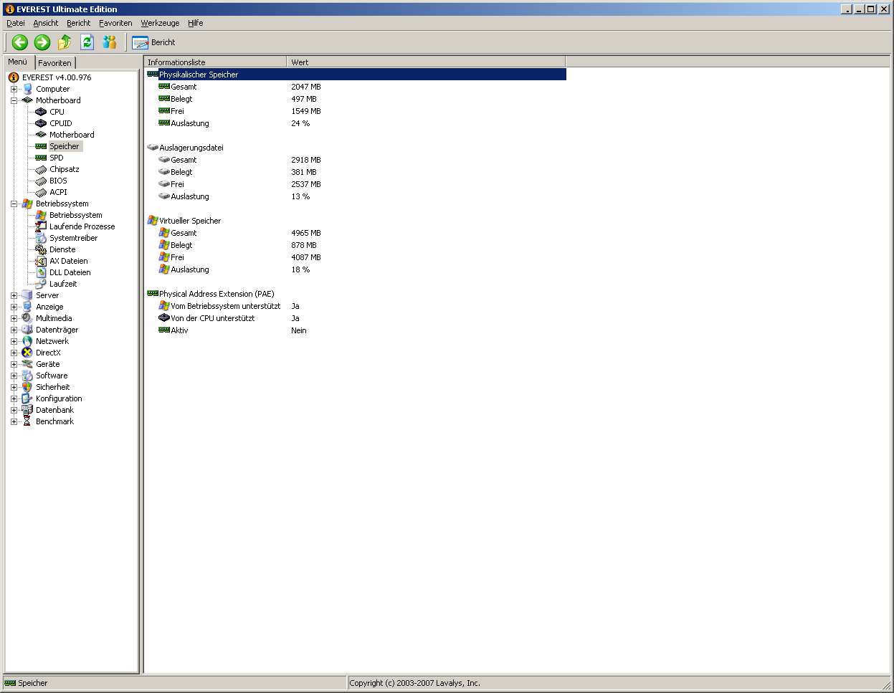Select the CPU chip icon in tree
Image resolution: width=894 pixels, height=693 pixels.
click(41, 112)
